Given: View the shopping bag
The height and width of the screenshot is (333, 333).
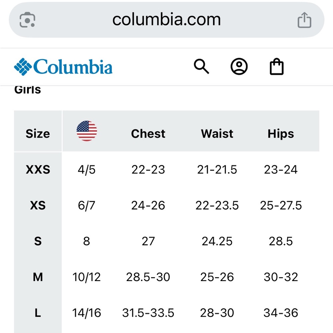Looking at the screenshot, I should click(276, 67).
